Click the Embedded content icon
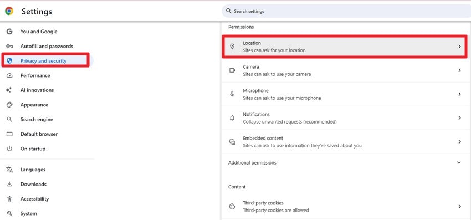This screenshot has height=220, width=471. click(x=232, y=141)
